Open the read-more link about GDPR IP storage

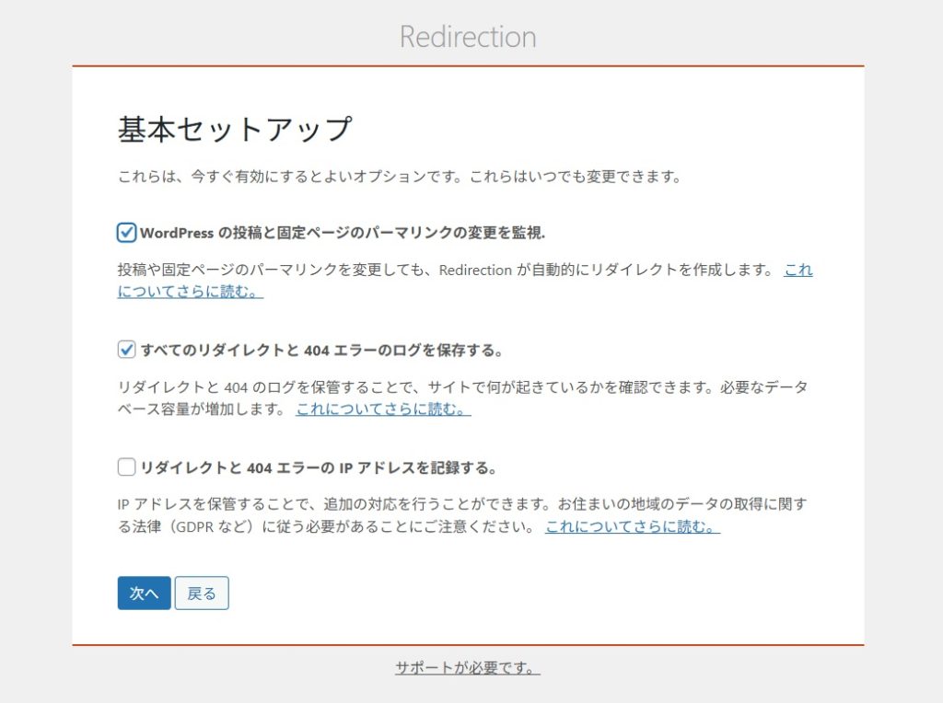(x=633, y=527)
